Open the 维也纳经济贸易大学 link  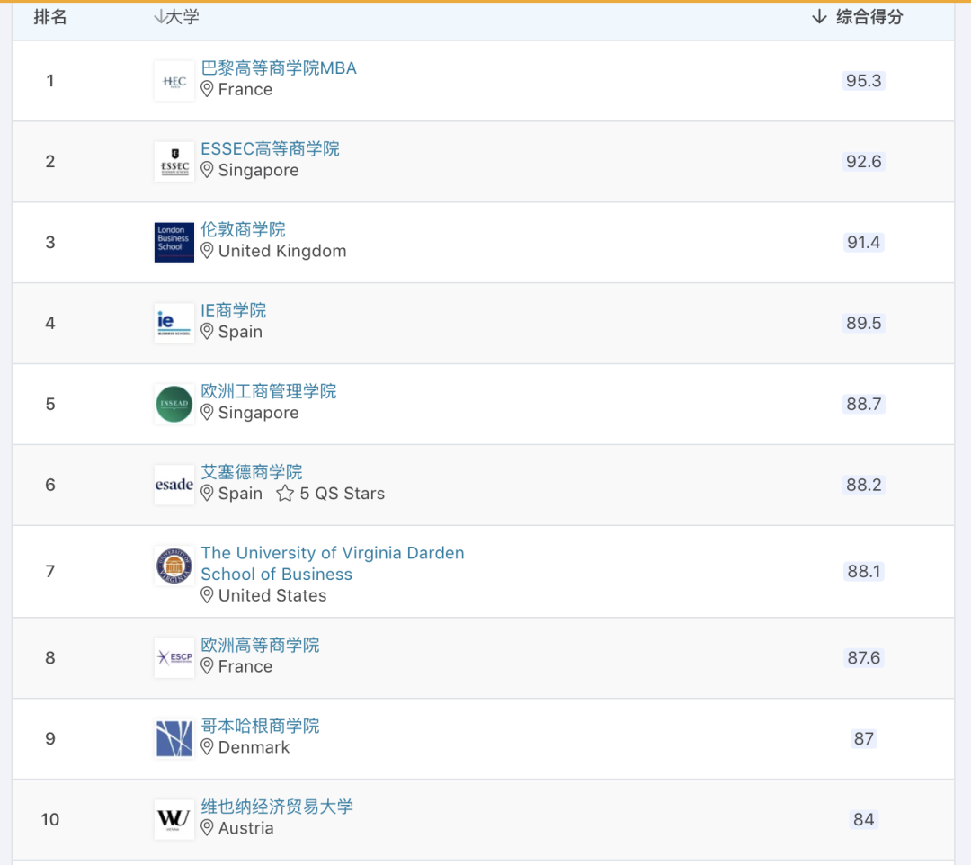tap(277, 807)
